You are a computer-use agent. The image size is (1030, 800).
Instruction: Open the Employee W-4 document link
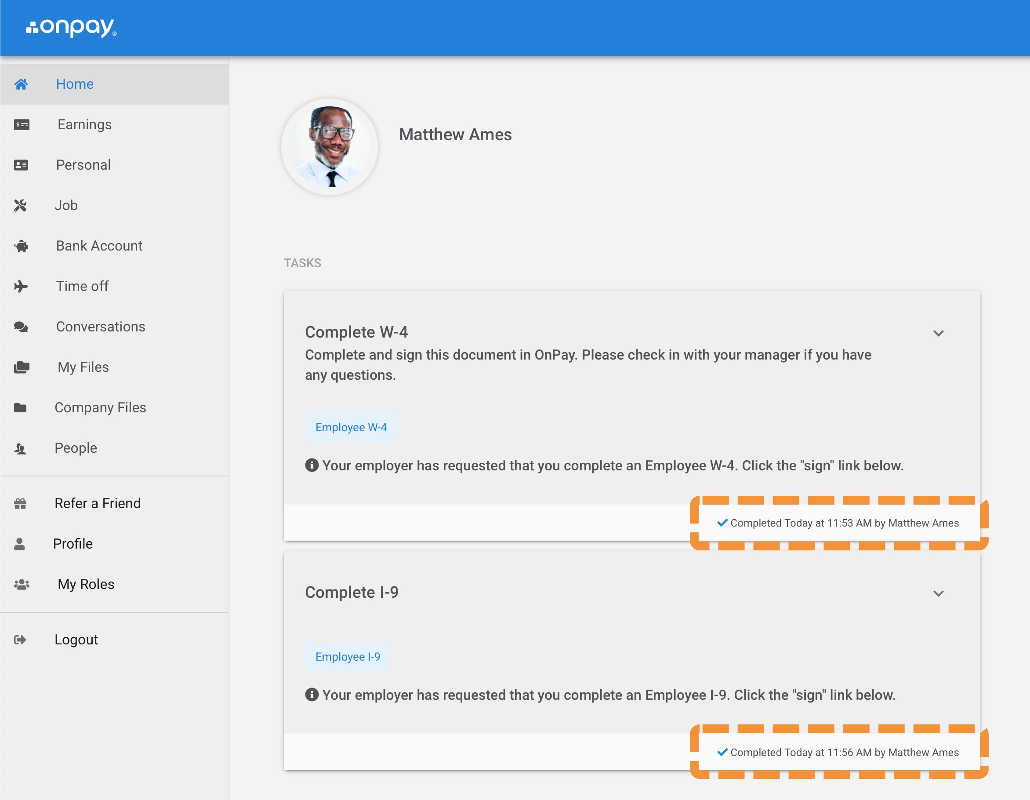point(351,427)
